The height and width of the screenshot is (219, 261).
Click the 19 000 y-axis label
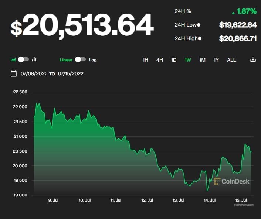click(20, 195)
